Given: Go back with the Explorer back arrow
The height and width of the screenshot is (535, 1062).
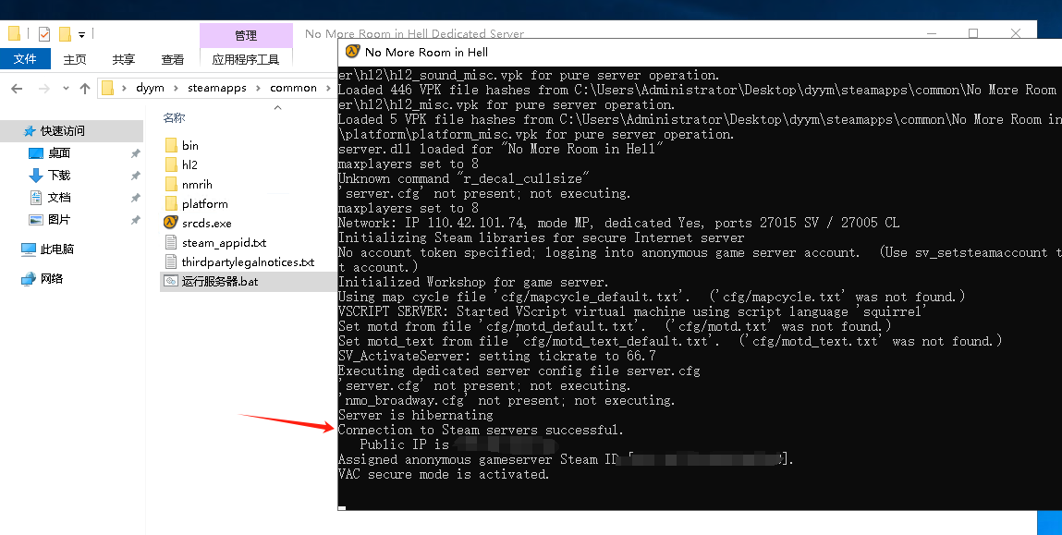Looking at the screenshot, I should tap(17, 88).
